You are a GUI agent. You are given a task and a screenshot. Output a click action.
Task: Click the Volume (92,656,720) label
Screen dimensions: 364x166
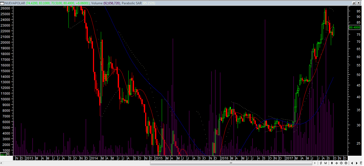pos(106,3)
